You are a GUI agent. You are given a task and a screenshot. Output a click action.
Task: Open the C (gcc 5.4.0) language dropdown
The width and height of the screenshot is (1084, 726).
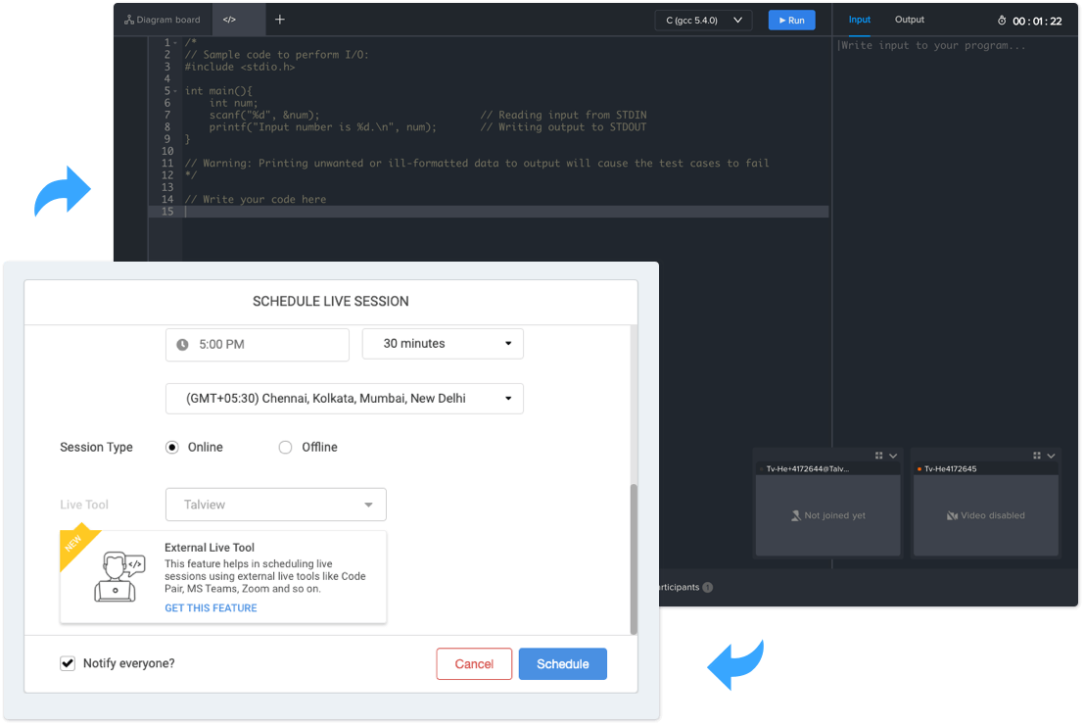coord(703,20)
